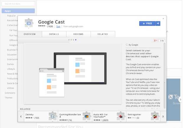The image size is (183, 128).
Task: Switch to the Details tab
Action: [54, 34]
